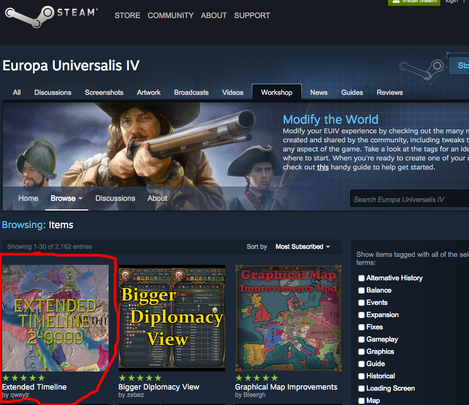The image size is (469, 405).
Task: Go to the ABOUT page
Action: pyautogui.click(x=214, y=15)
